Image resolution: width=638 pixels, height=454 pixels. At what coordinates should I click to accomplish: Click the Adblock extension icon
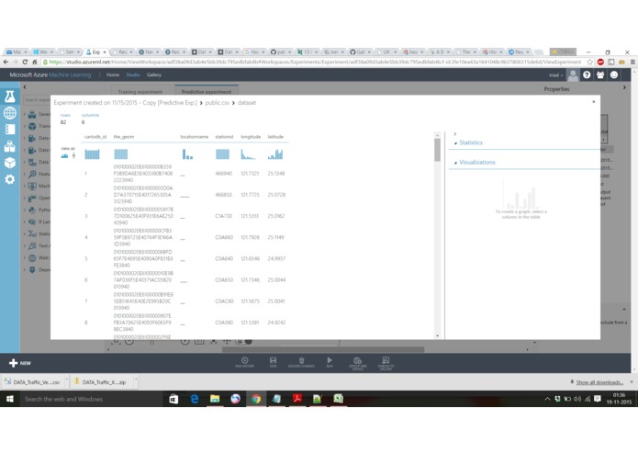(x=600, y=62)
